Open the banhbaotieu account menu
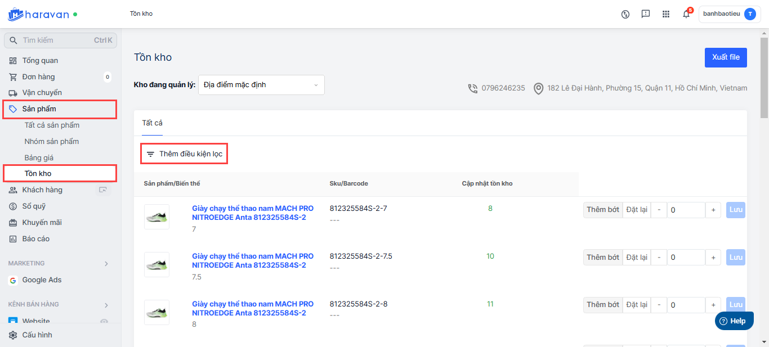The height and width of the screenshot is (347, 769). click(729, 14)
